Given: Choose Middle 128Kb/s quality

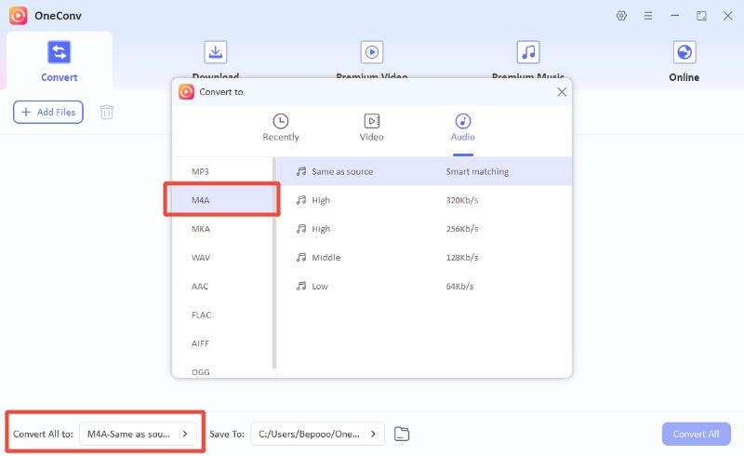Looking at the screenshot, I should point(424,258).
